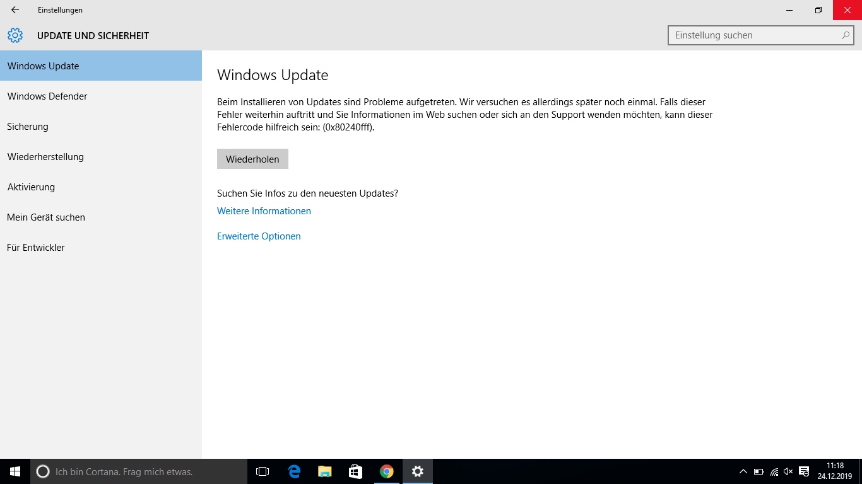Image resolution: width=862 pixels, height=484 pixels.
Task: Show hidden system tray icons
Action: point(743,471)
